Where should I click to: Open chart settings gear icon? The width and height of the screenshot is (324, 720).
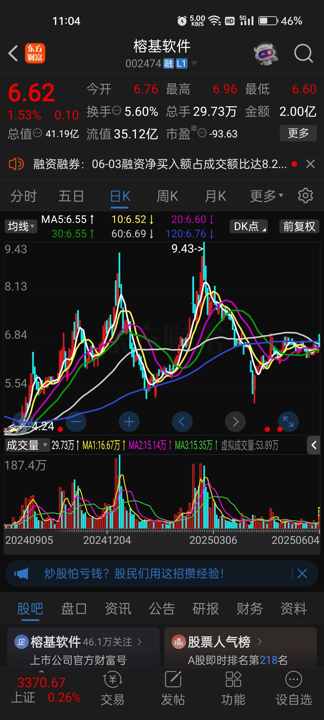(x=305, y=196)
